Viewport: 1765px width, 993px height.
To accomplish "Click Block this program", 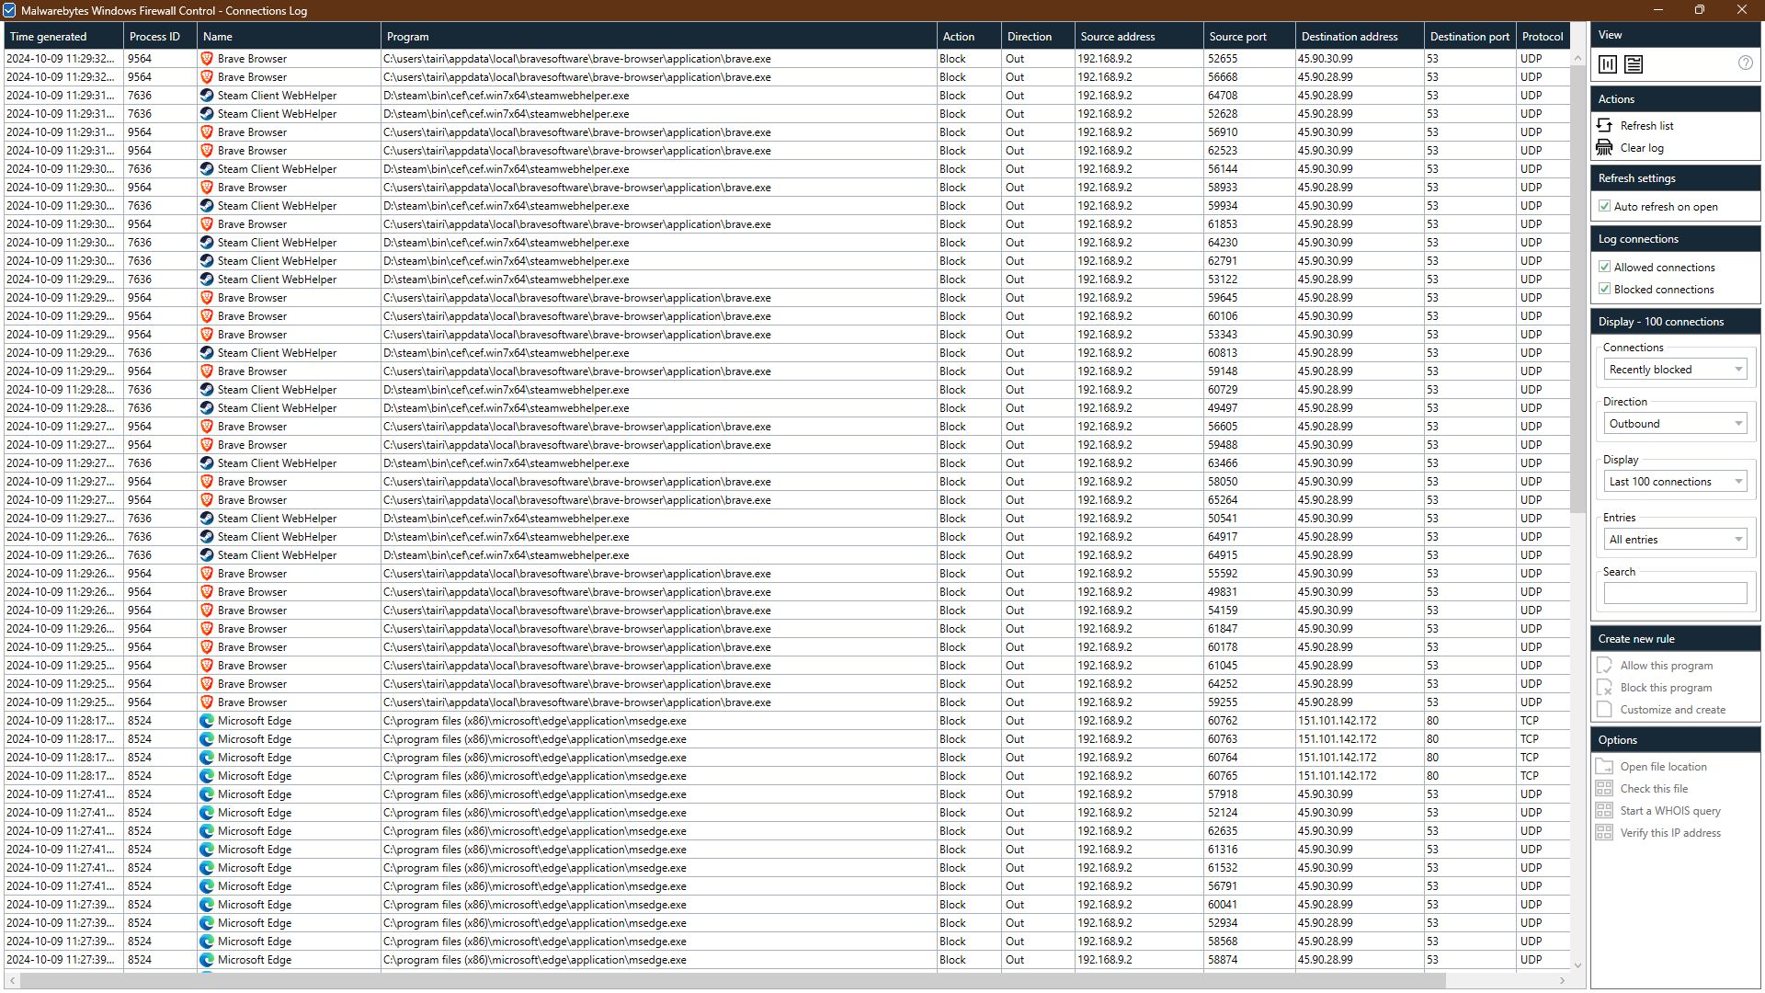I will click(1665, 688).
